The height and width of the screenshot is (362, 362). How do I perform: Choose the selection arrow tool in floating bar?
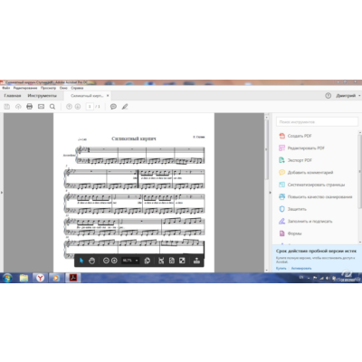81,261
